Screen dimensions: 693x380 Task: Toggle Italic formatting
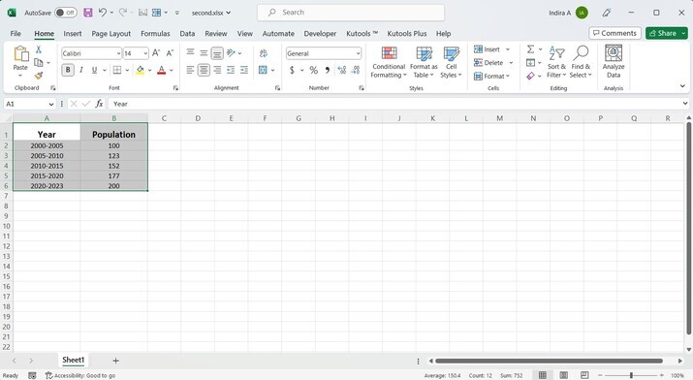(81, 70)
